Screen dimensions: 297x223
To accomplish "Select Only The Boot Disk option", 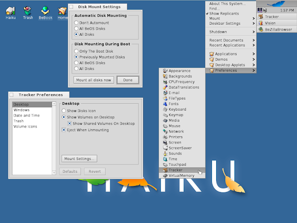I will pos(76,51).
